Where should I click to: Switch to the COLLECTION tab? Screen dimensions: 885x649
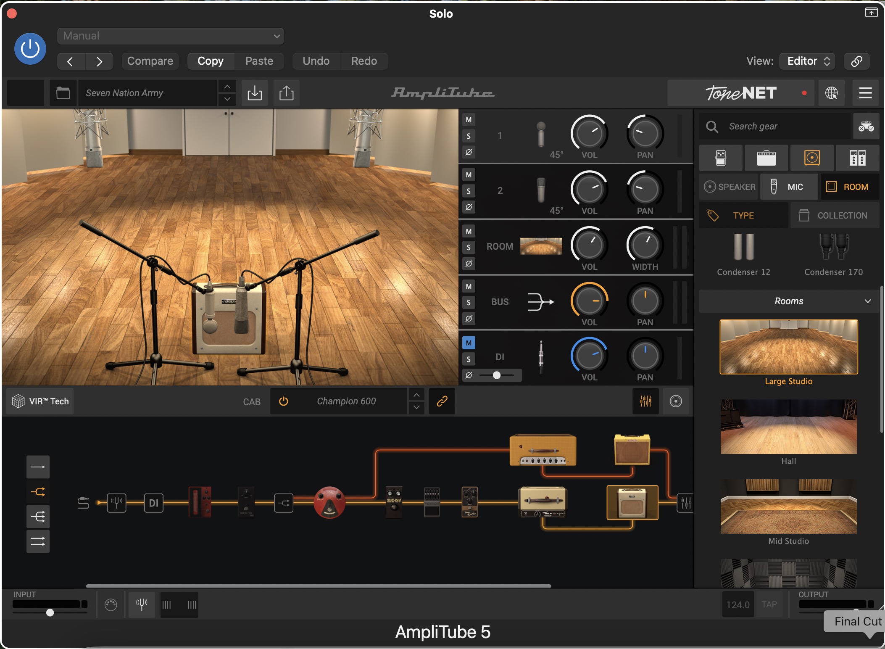[834, 216]
